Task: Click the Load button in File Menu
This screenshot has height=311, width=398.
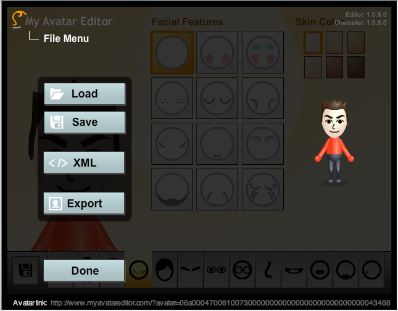Action: point(85,94)
